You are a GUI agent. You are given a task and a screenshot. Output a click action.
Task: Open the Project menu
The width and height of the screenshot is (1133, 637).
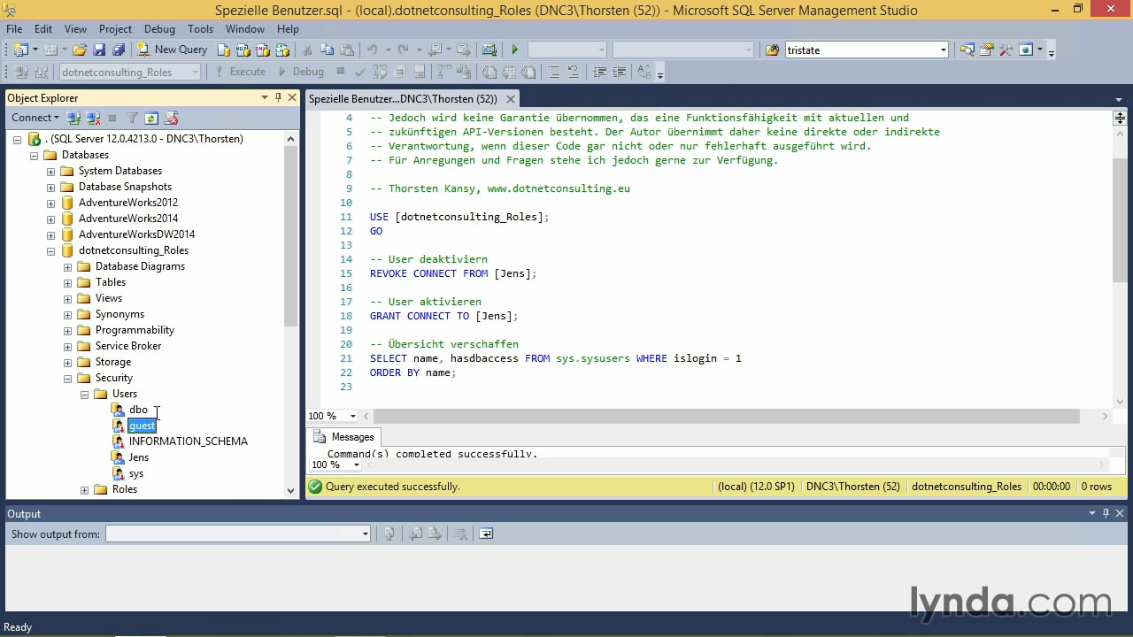(x=115, y=28)
